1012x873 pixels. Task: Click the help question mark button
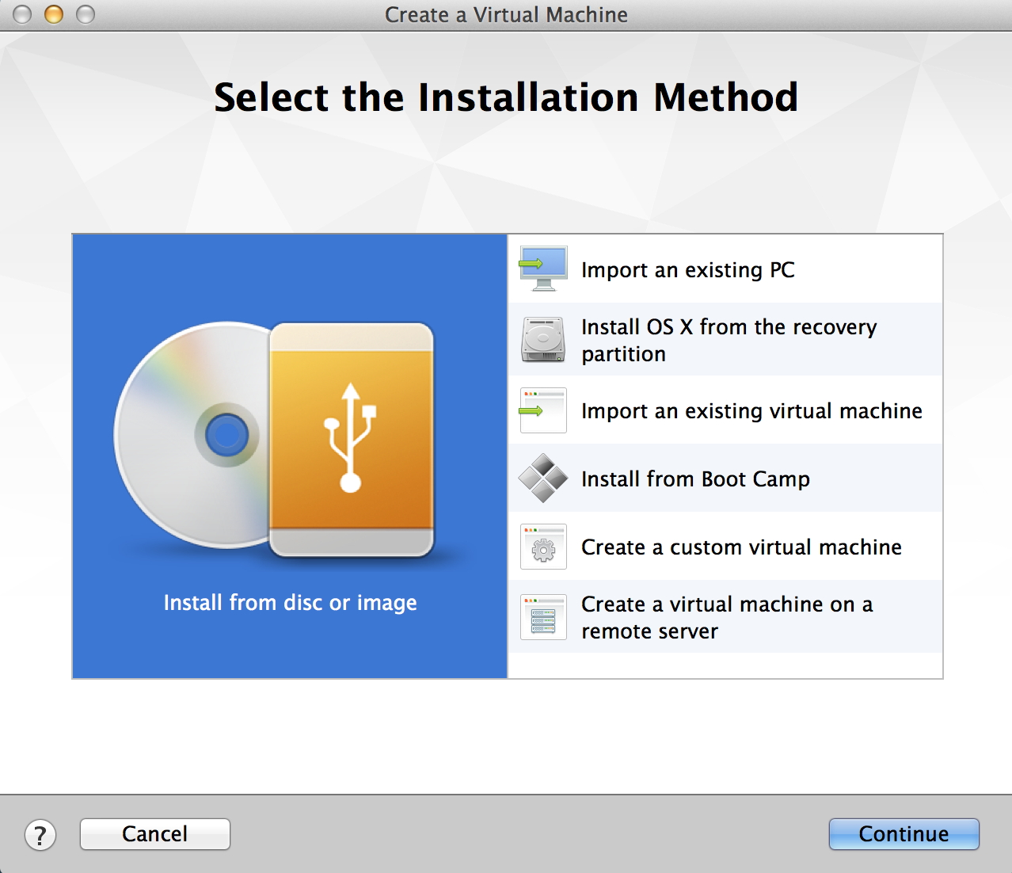pyautogui.click(x=40, y=834)
